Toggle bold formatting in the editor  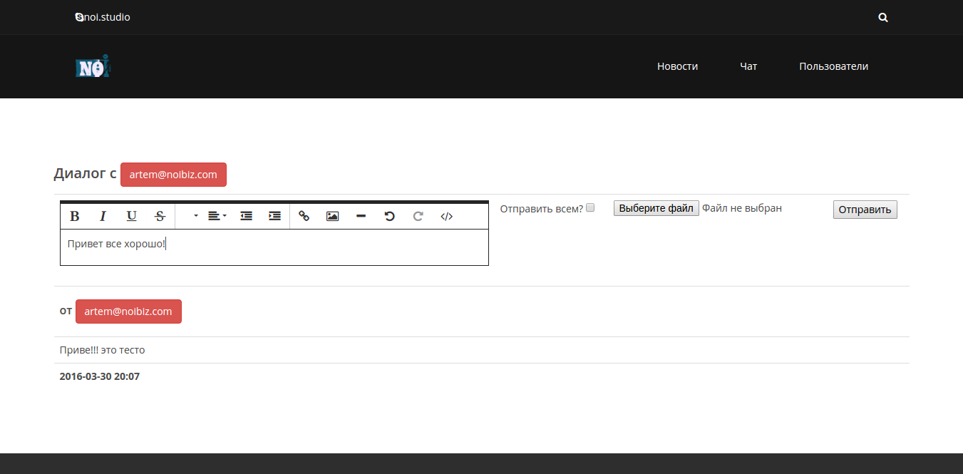(x=74, y=216)
